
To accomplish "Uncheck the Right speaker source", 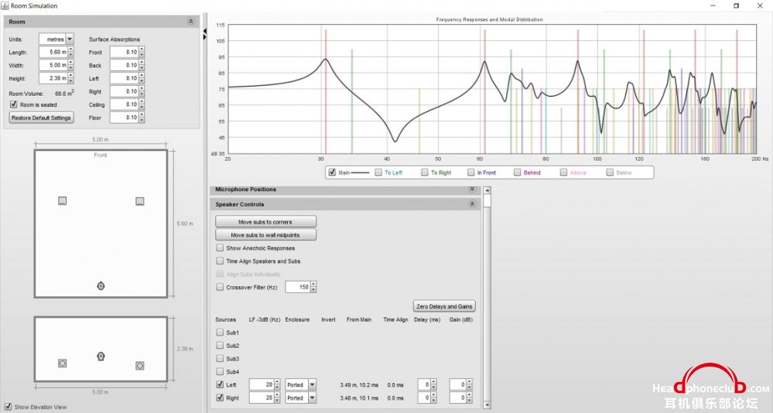I will (x=220, y=398).
